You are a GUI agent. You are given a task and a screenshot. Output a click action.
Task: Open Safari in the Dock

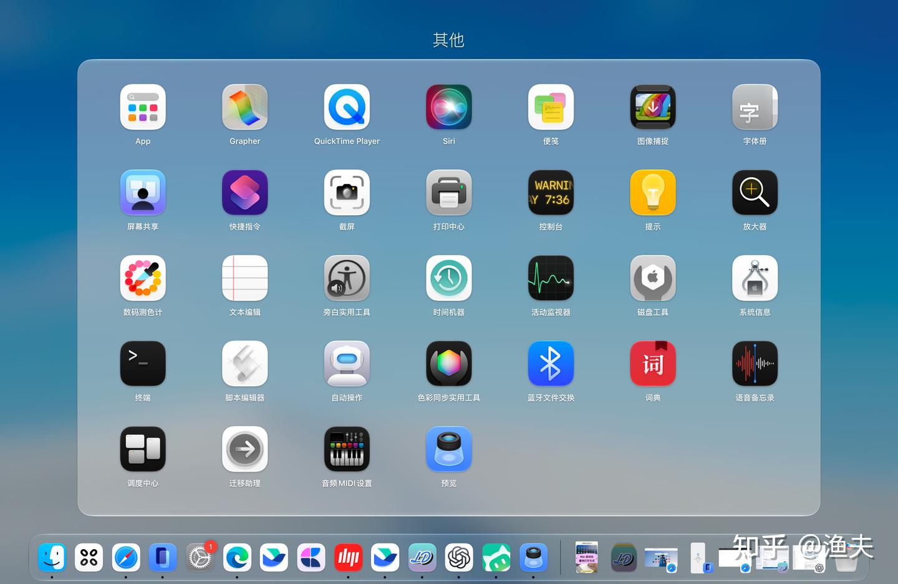click(126, 557)
